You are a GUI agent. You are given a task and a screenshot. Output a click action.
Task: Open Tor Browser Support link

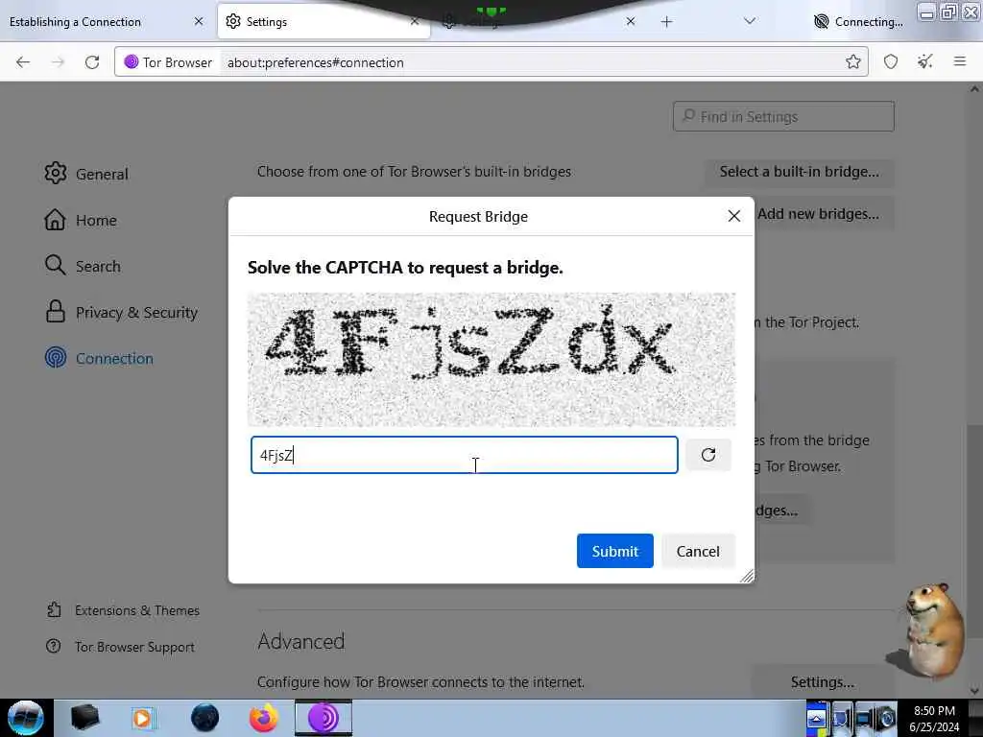(120, 647)
